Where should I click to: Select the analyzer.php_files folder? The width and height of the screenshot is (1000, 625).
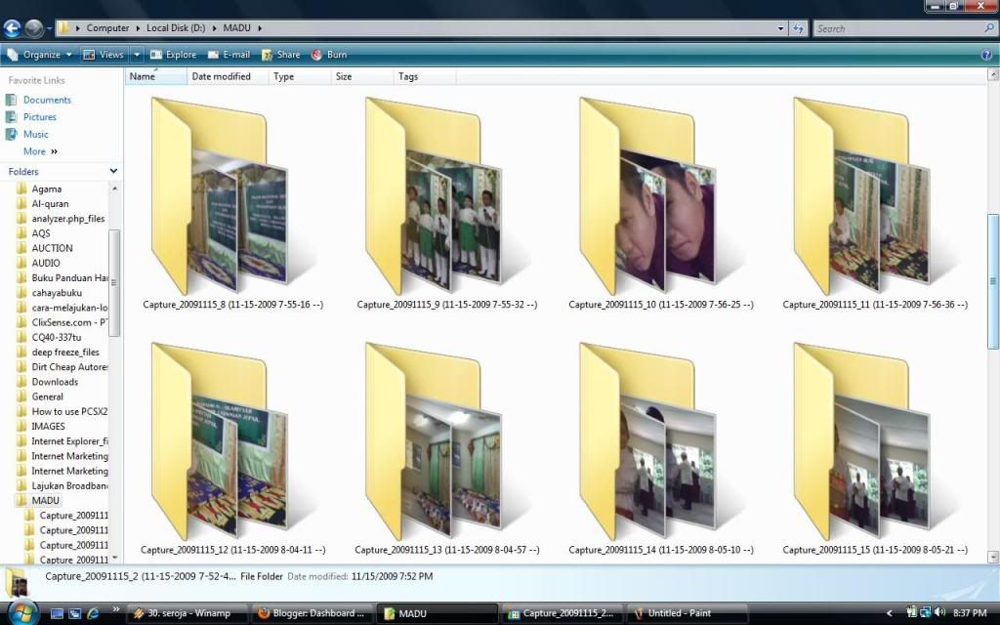68,219
